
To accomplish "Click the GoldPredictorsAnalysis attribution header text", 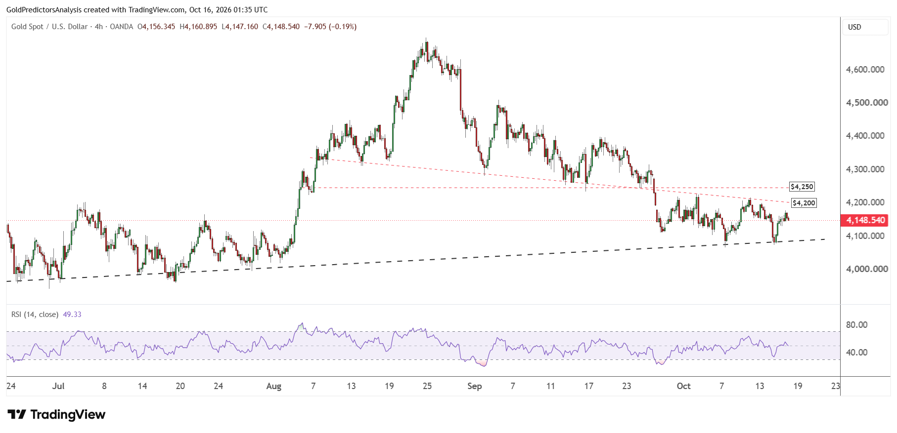I will tap(137, 10).
